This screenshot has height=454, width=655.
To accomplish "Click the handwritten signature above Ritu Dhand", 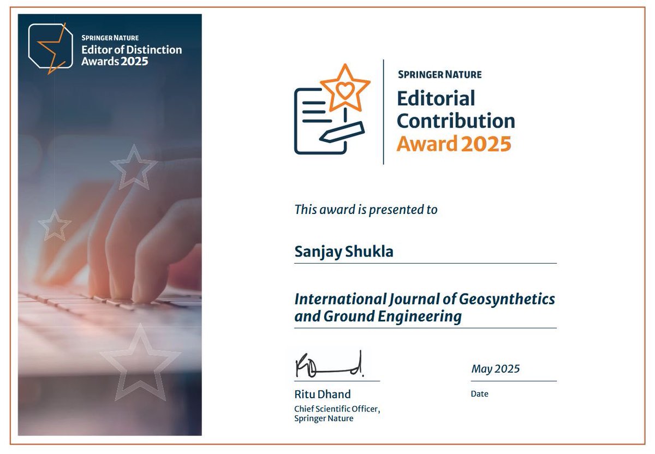I will tap(329, 365).
